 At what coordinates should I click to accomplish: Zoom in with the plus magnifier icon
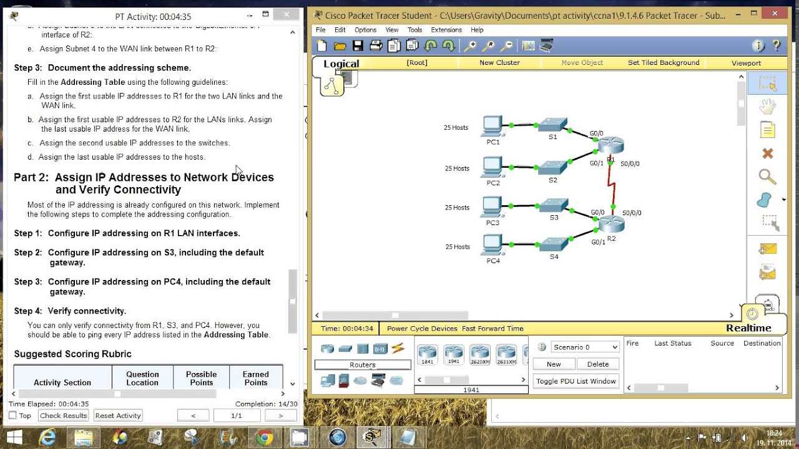click(470, 46)
